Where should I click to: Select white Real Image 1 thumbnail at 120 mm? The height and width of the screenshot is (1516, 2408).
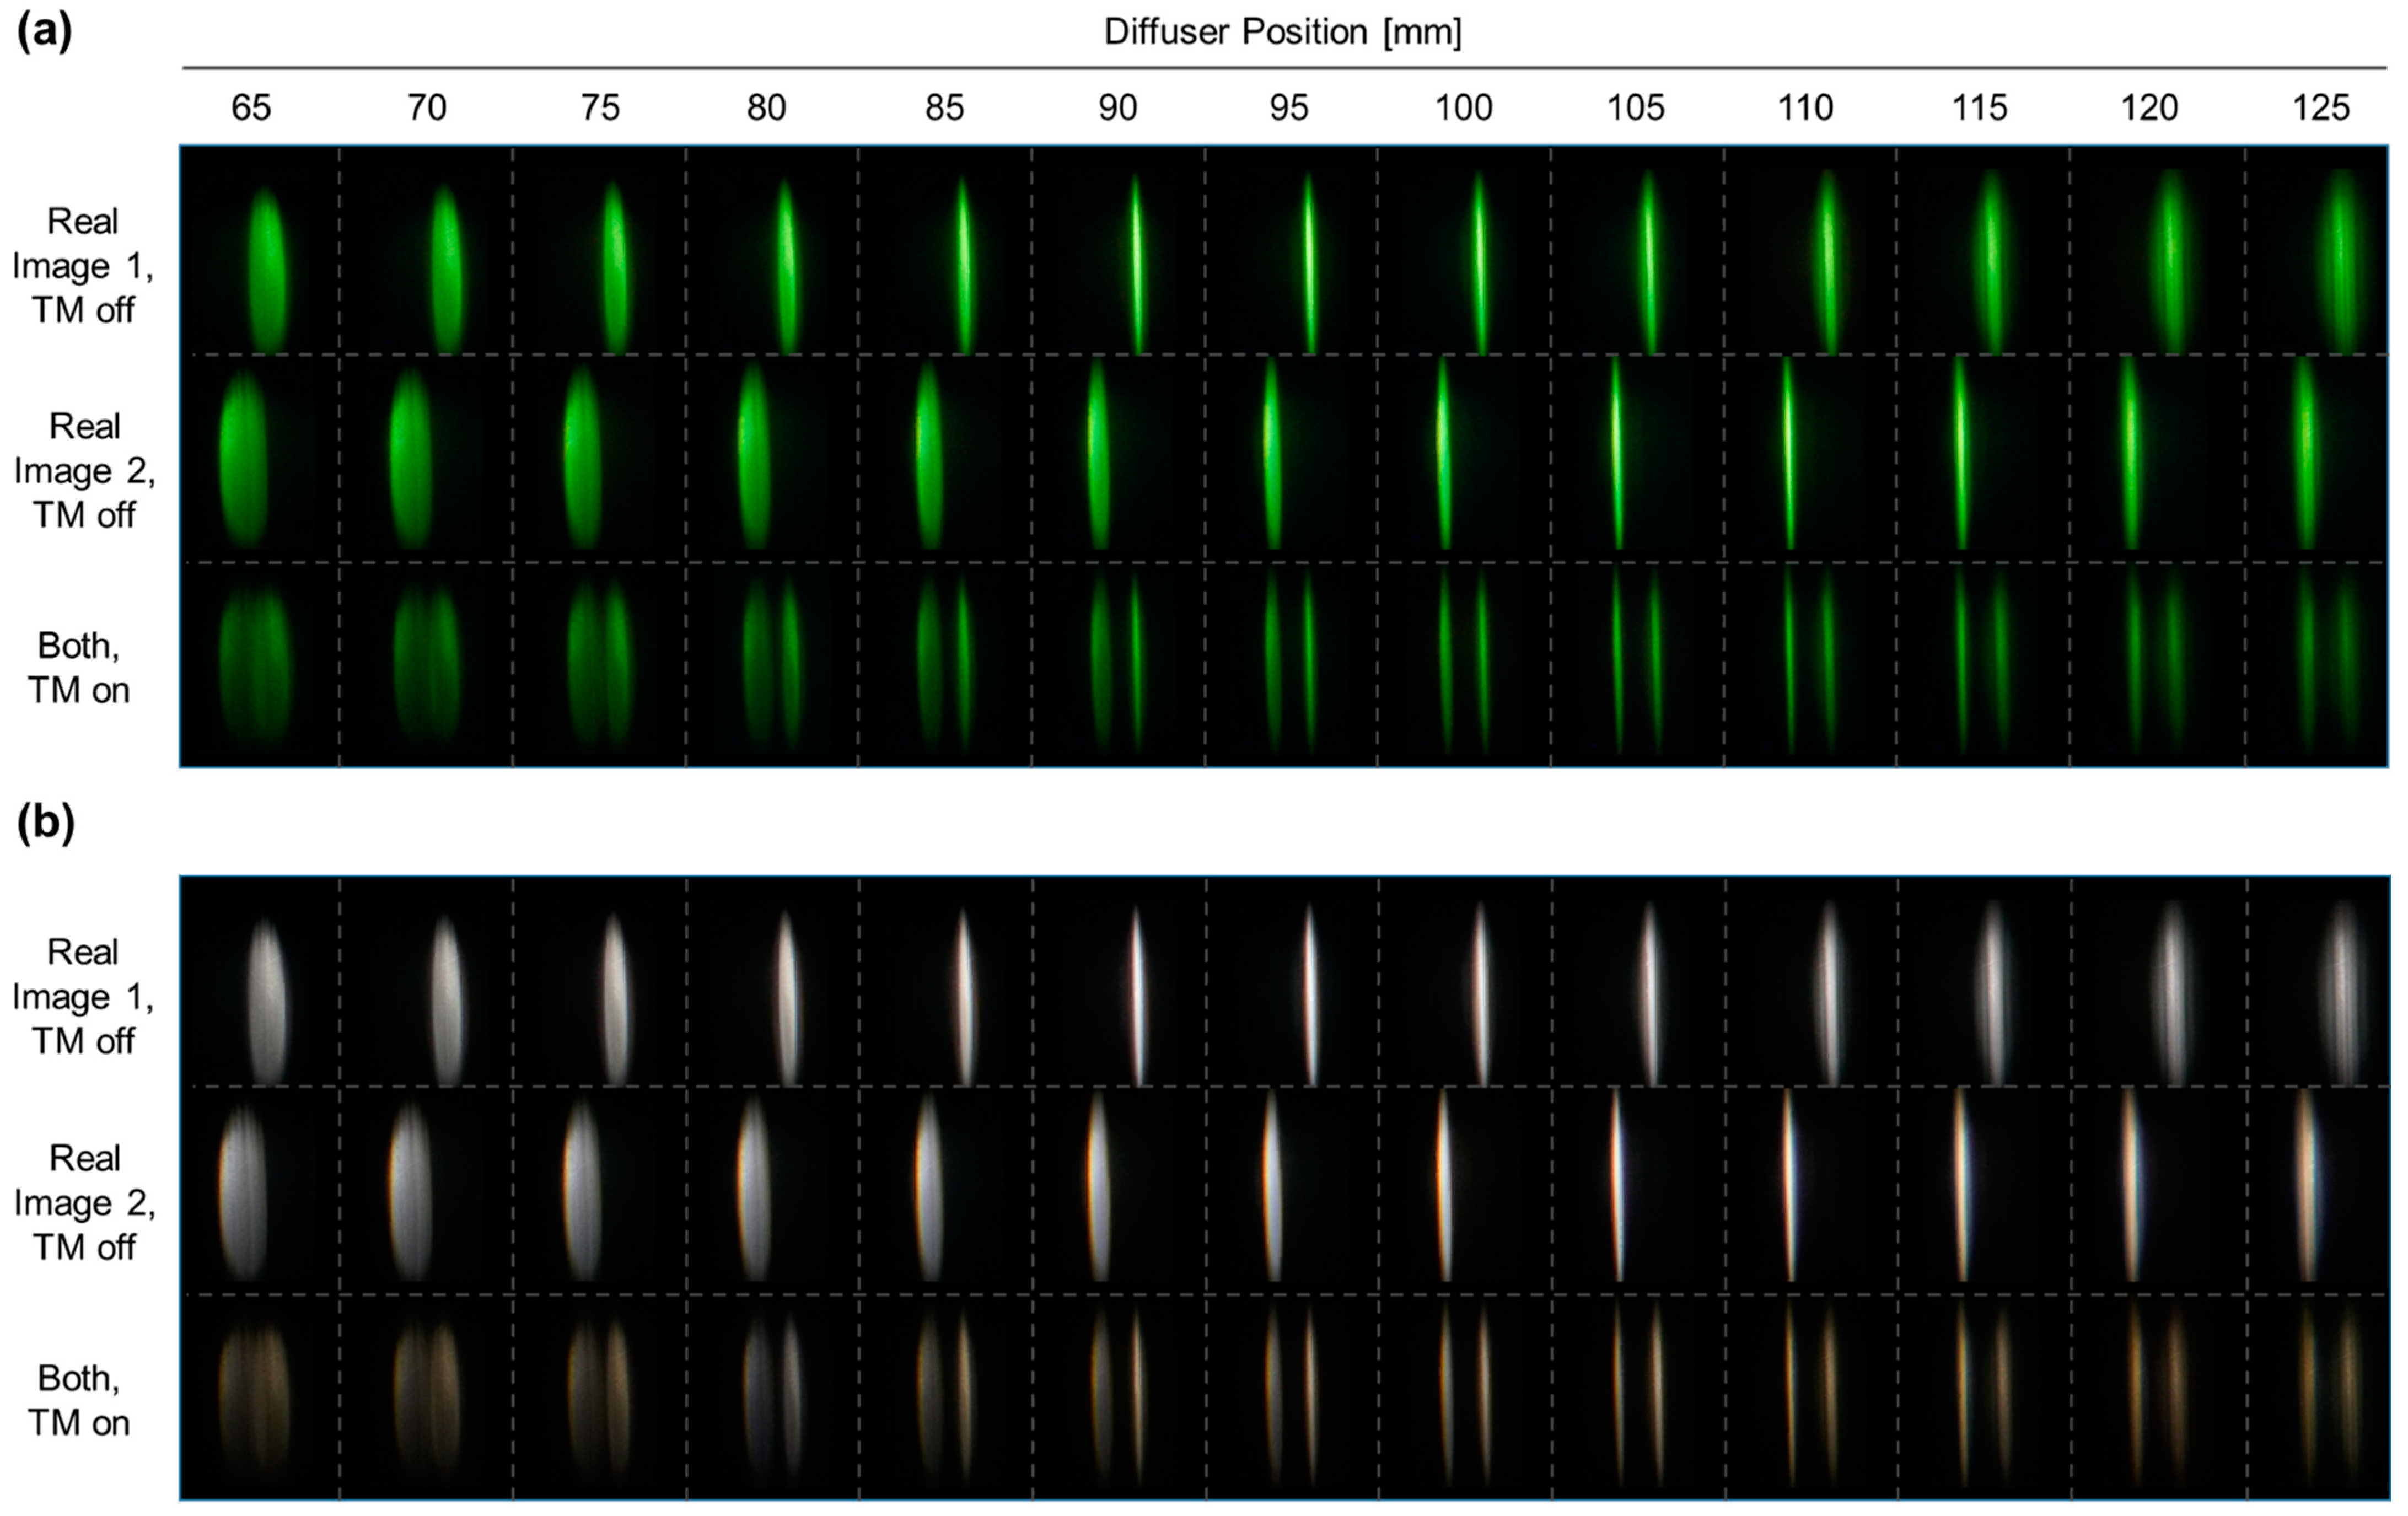pos(2158,981)
